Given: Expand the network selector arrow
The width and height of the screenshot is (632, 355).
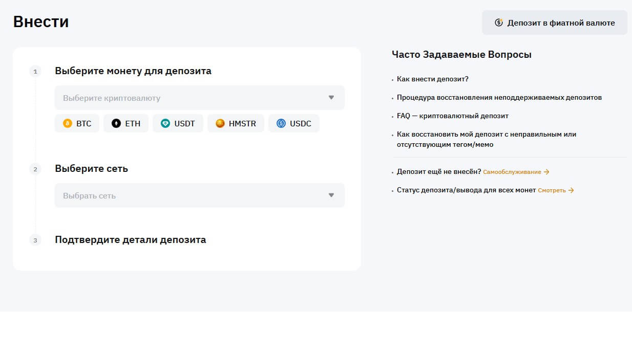Looking at the screenshot, I should tap(331, 195).
